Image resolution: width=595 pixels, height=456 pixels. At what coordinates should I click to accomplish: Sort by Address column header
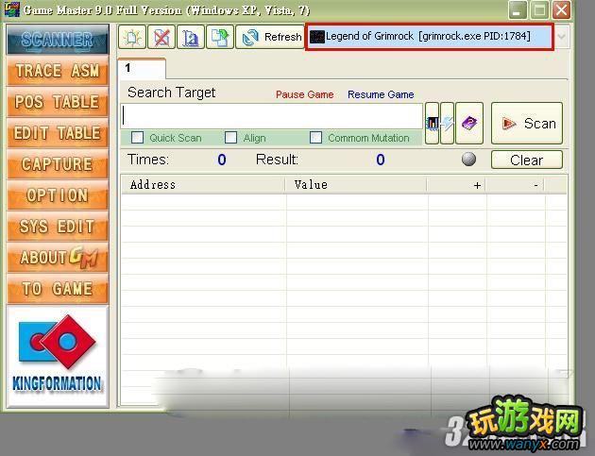coord(203,185)
